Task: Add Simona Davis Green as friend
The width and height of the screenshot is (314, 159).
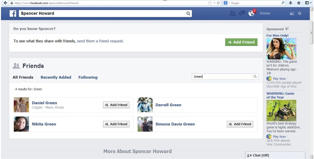Action: click(240, 124)
